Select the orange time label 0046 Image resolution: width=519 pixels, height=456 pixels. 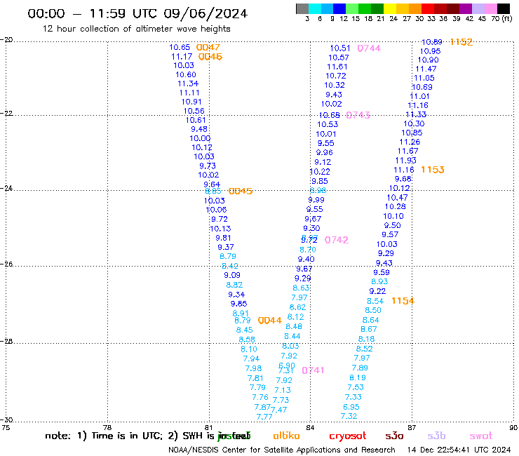tap(210, 57)
